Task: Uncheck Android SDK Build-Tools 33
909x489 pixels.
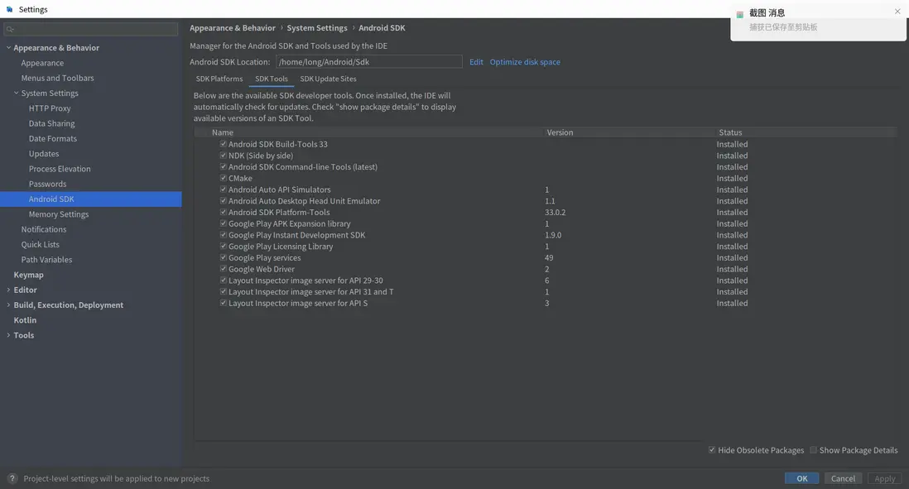Action: click(224, 144)
